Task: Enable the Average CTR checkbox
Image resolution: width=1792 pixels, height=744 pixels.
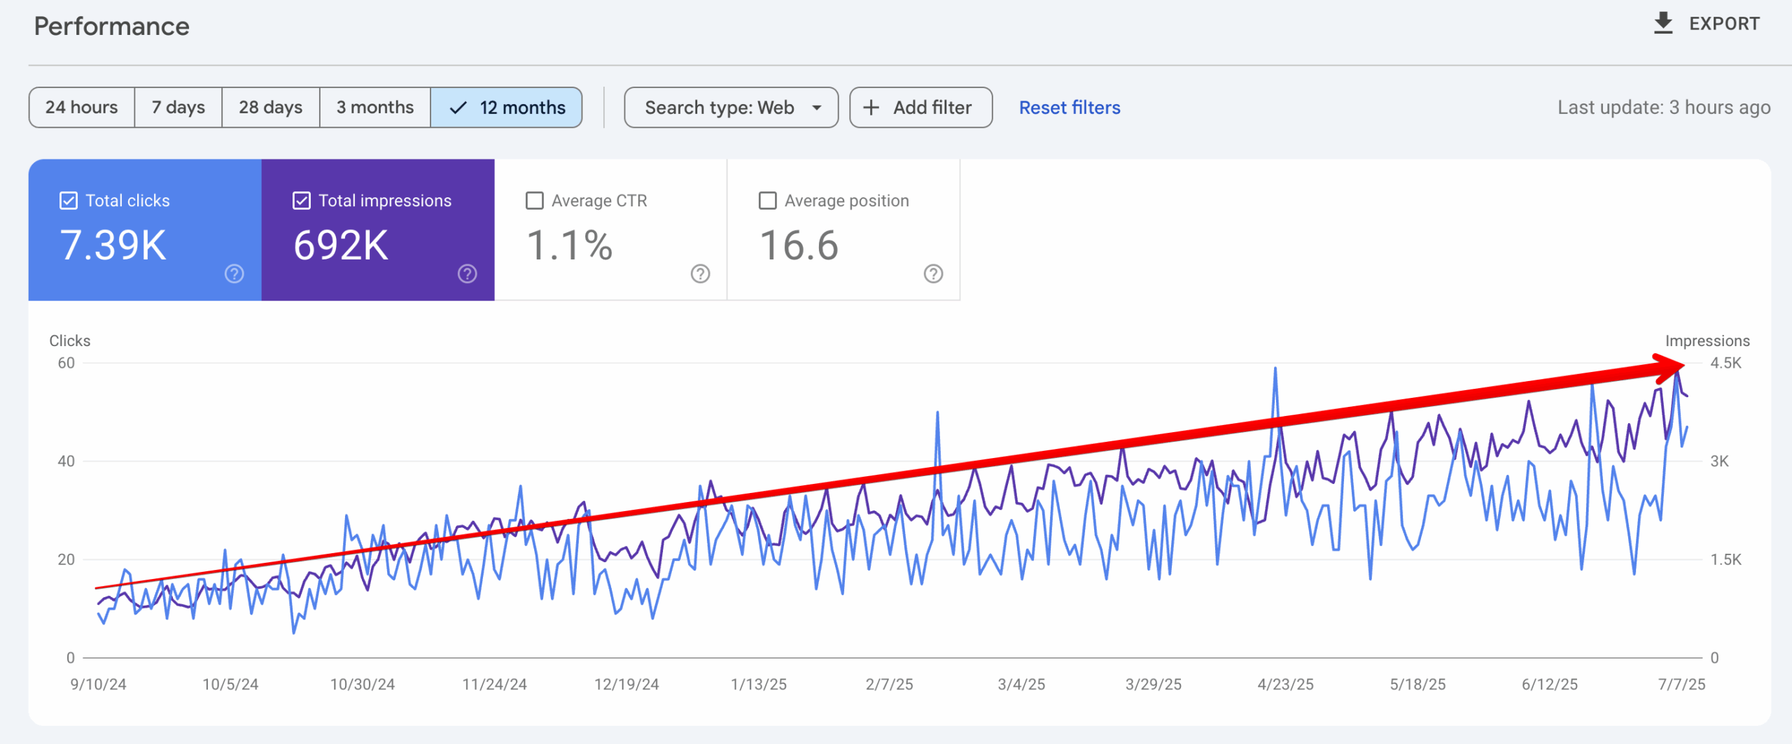Action: coord(535,200)
